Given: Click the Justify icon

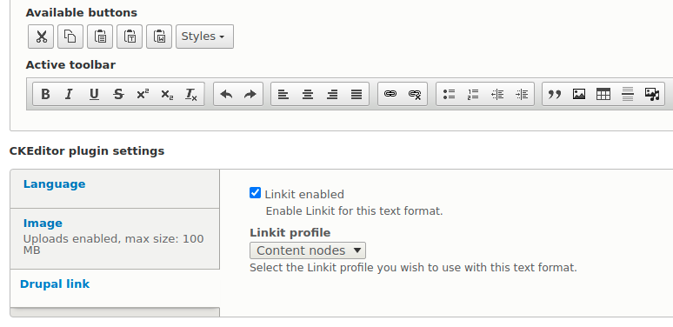Looking at the screenshot, I should (356, 94).
